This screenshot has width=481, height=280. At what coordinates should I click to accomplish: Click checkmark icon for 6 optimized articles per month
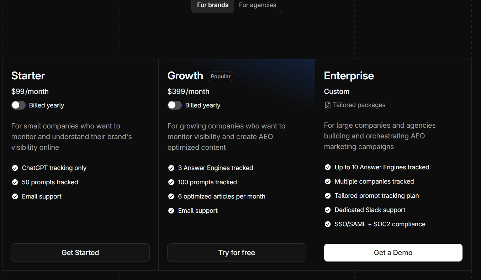[x=171, y=196]
